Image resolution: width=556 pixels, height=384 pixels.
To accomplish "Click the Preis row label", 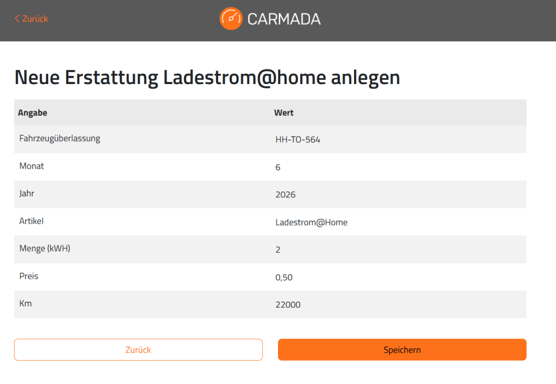I will 29,276.
